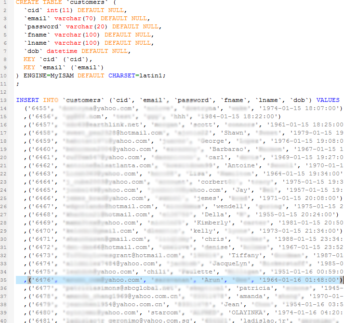Screen dimensions: 344x323
Task: Click the INSERT INTO keyword
Action: click(37, 100)
